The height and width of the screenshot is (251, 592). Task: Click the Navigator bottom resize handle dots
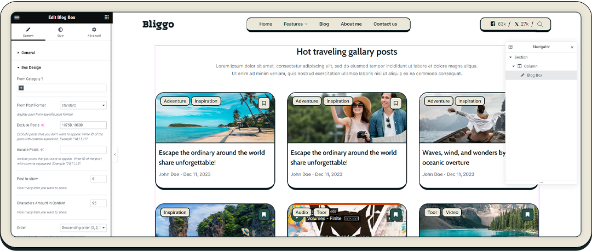pos(541,182)
